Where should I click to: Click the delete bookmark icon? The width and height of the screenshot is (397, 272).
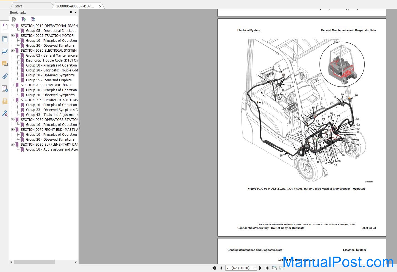click(x=14, y=20)
